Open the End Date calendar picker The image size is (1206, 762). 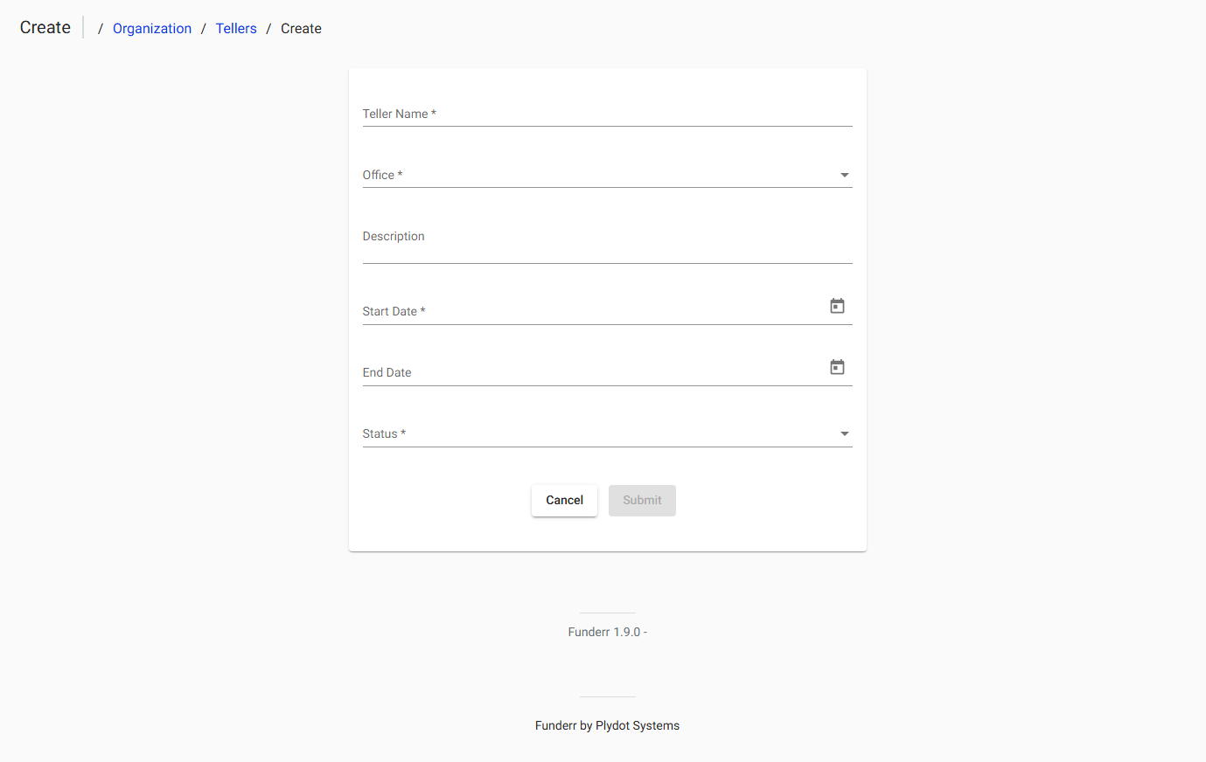[x=837, y=366]
